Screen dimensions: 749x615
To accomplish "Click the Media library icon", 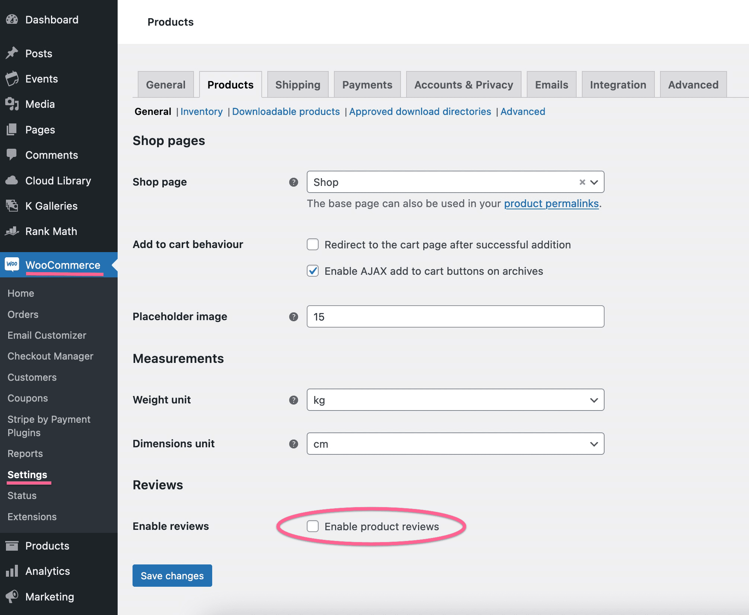I will pyautogui.click(x=12, y=104).
